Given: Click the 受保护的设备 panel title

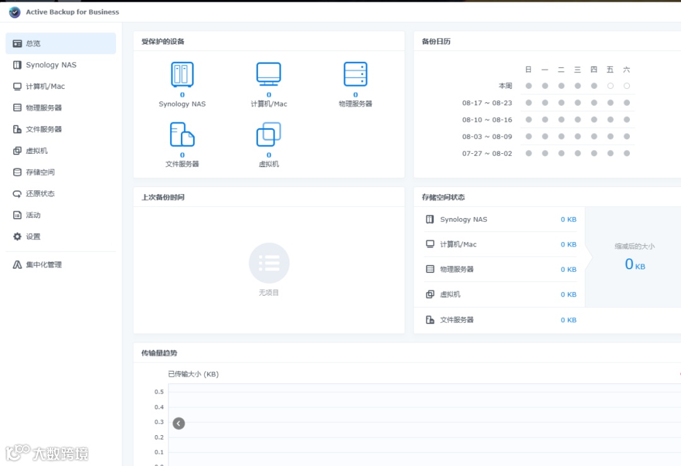Looking at the screenshot, I should (x=163, y=42).
